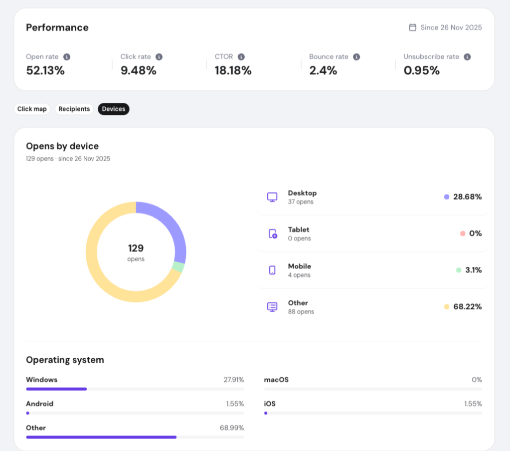The height and width of the screenshot is (451, 510).
Task: Select the Devices tab
Action: 114,109
